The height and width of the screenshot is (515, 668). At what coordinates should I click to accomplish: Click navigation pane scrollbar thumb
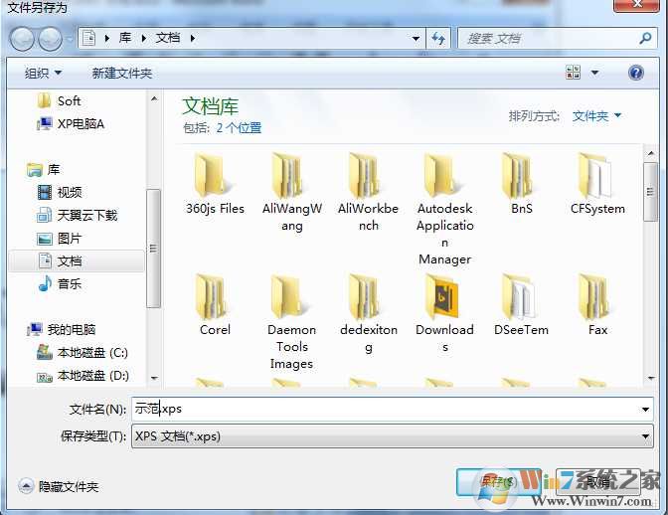click(x=153, y=249)
